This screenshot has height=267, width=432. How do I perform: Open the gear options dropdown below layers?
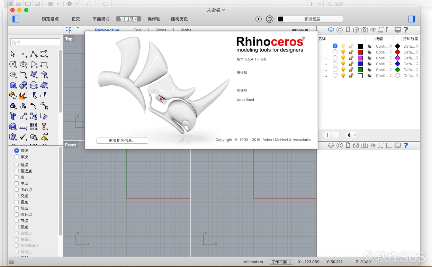352,135
